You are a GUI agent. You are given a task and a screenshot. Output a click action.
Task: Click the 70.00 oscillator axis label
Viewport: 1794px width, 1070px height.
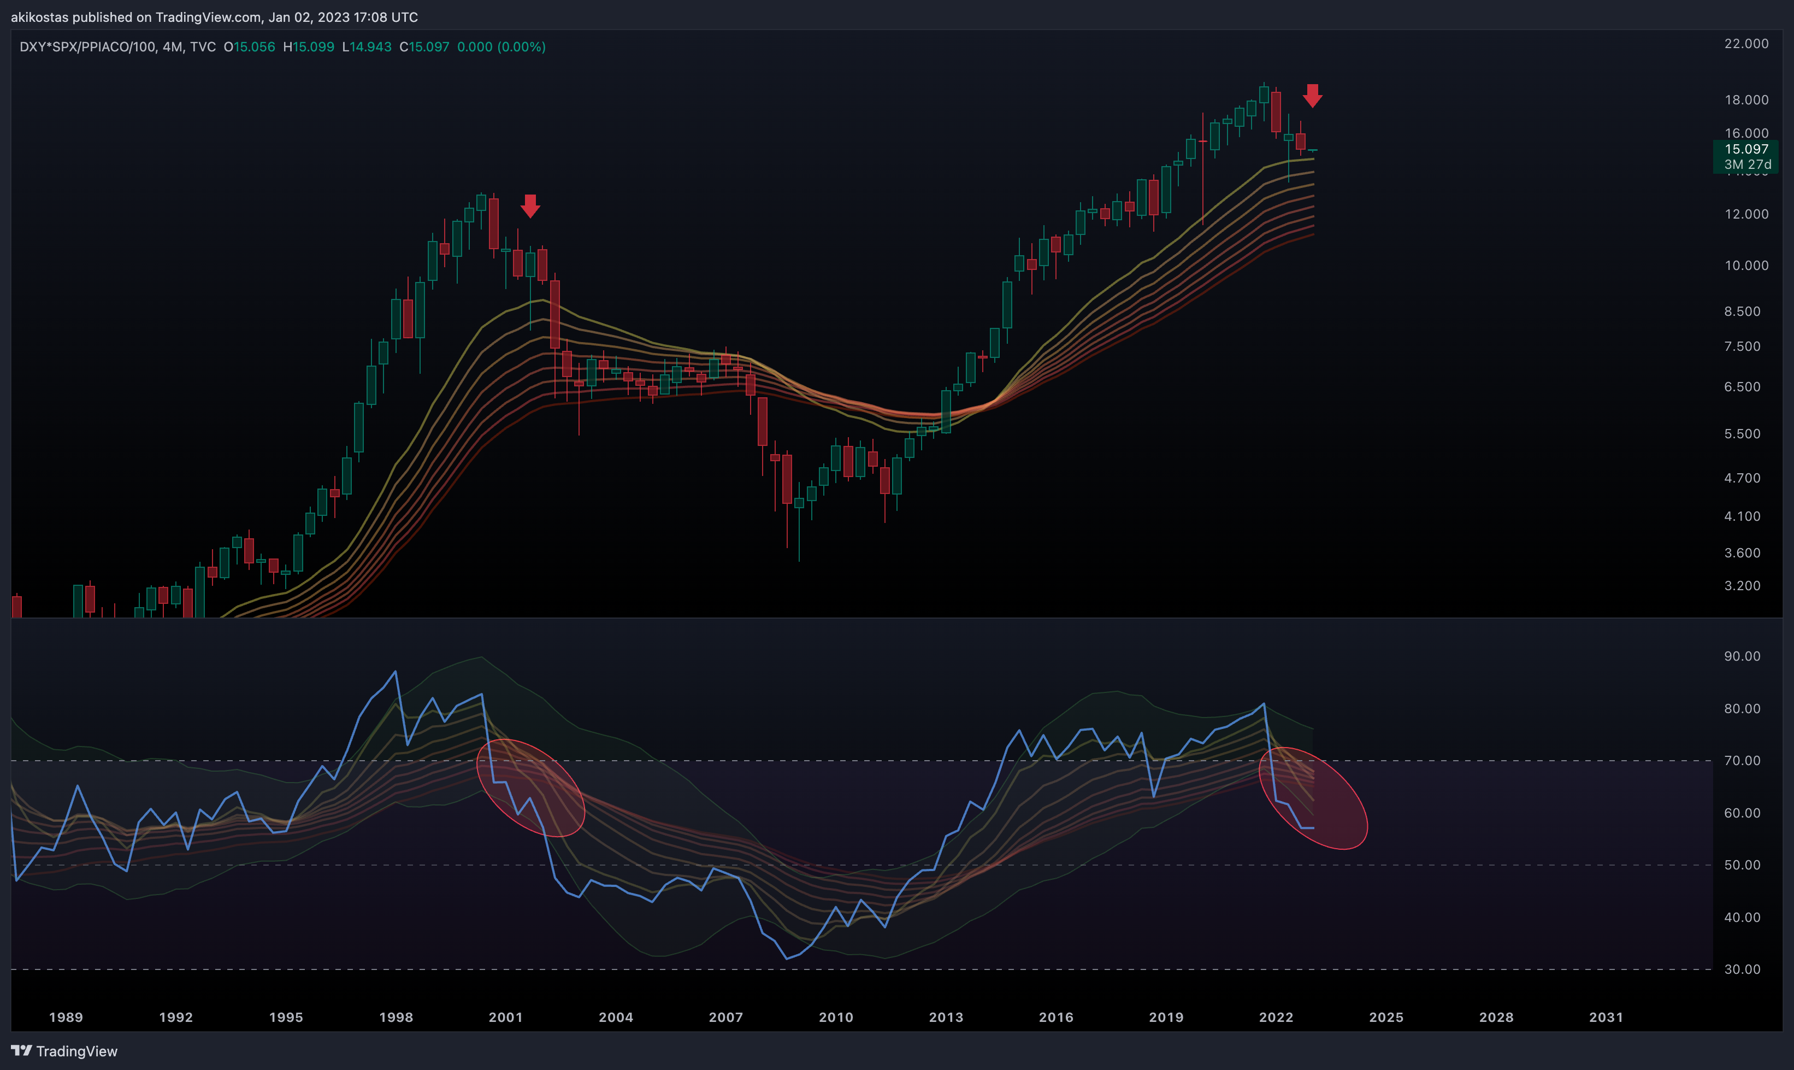click(x=1742, y=761)
